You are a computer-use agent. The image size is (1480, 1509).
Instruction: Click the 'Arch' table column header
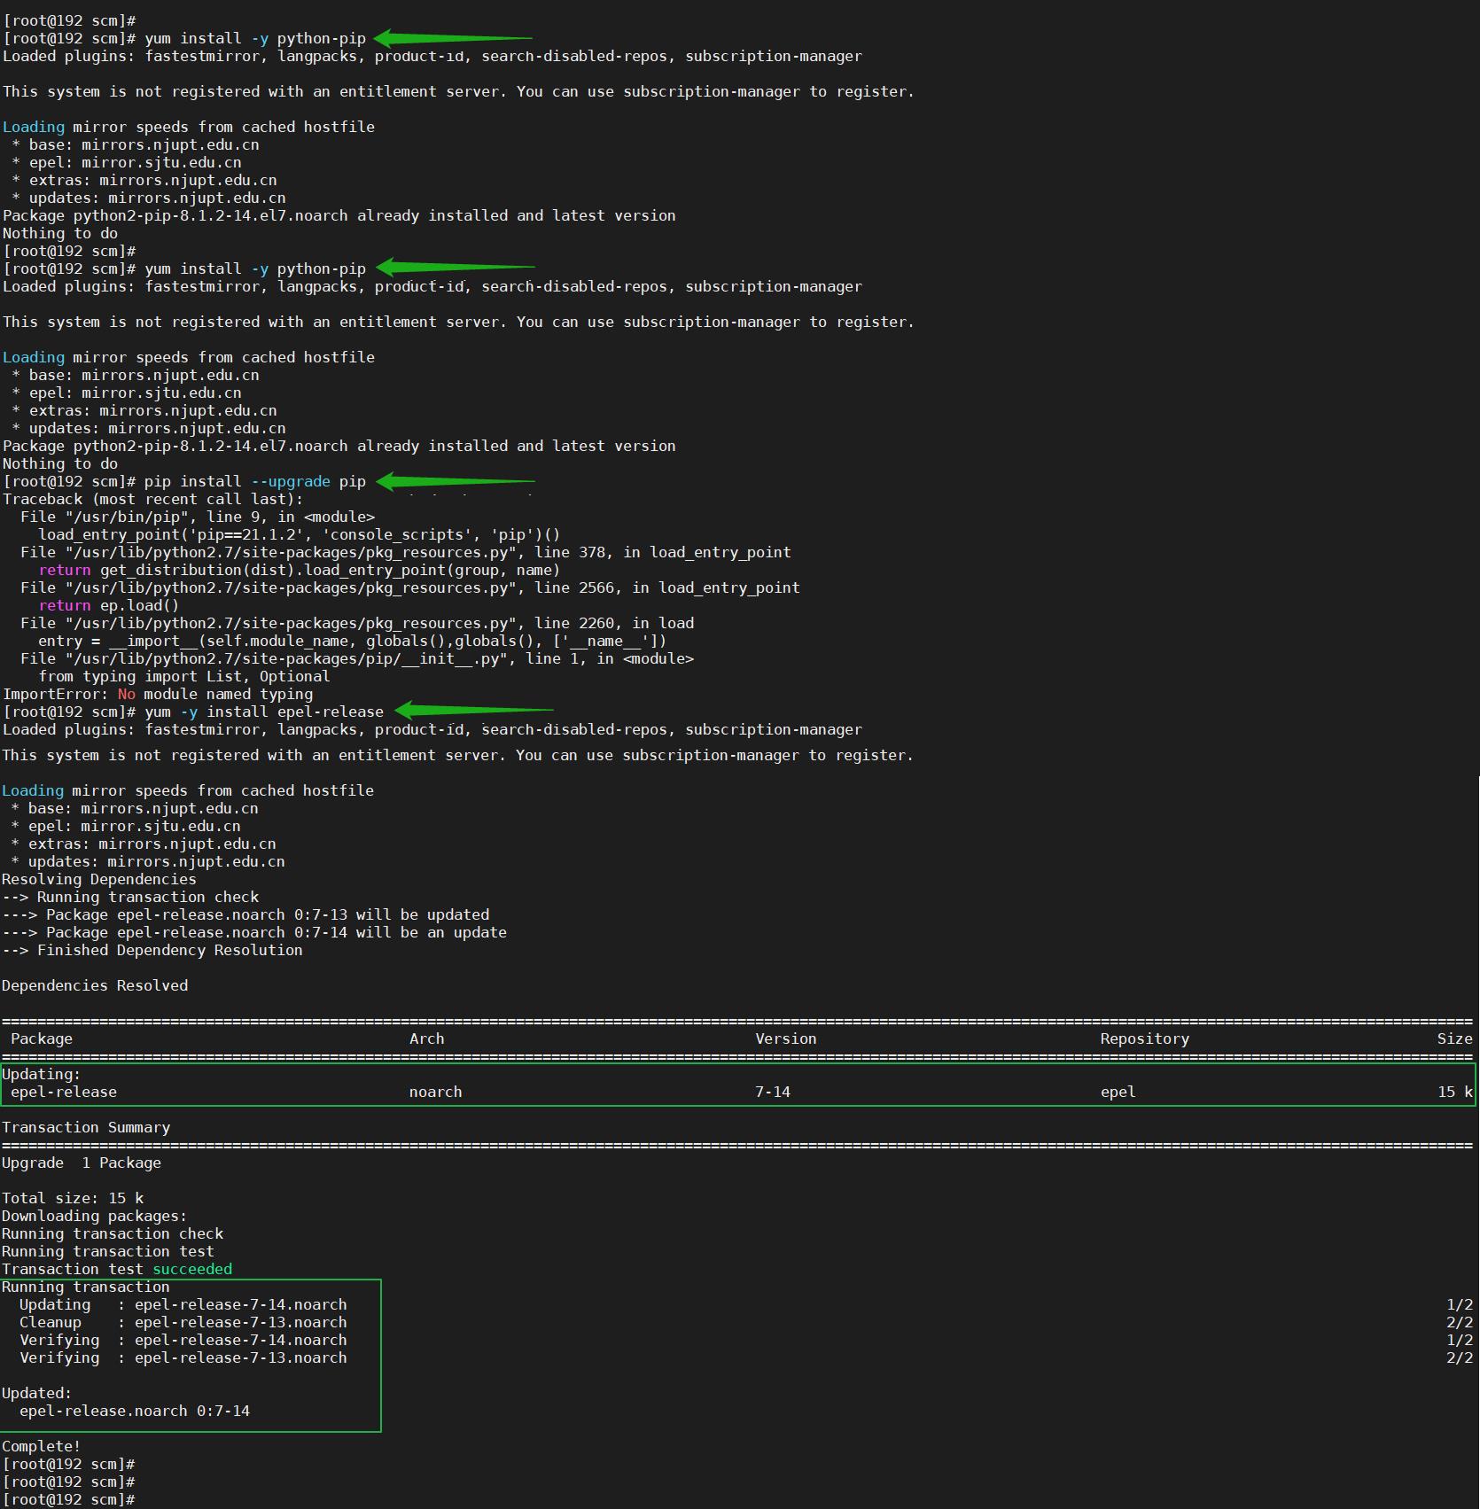(x=427, y=1038)
